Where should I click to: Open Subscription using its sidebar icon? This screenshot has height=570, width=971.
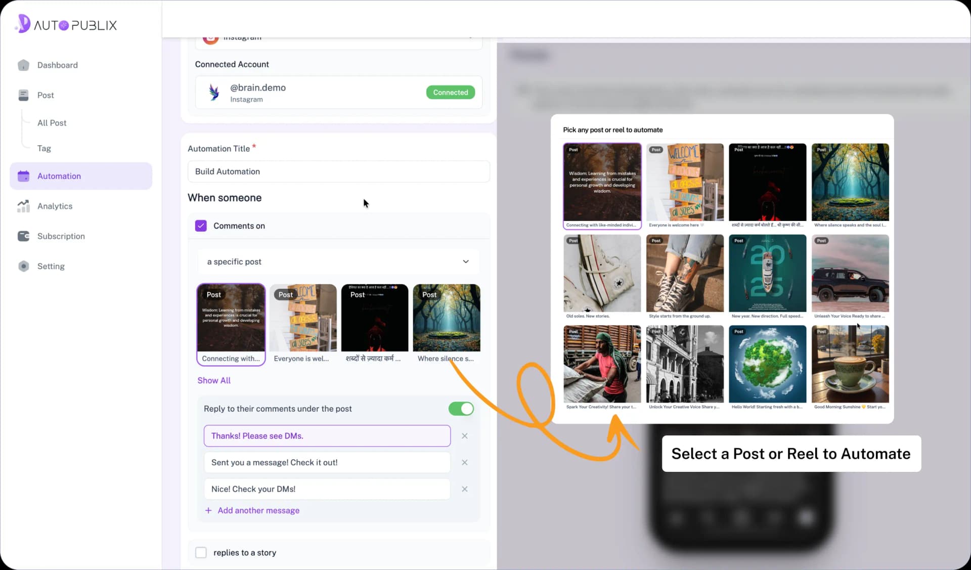point(24,236)
